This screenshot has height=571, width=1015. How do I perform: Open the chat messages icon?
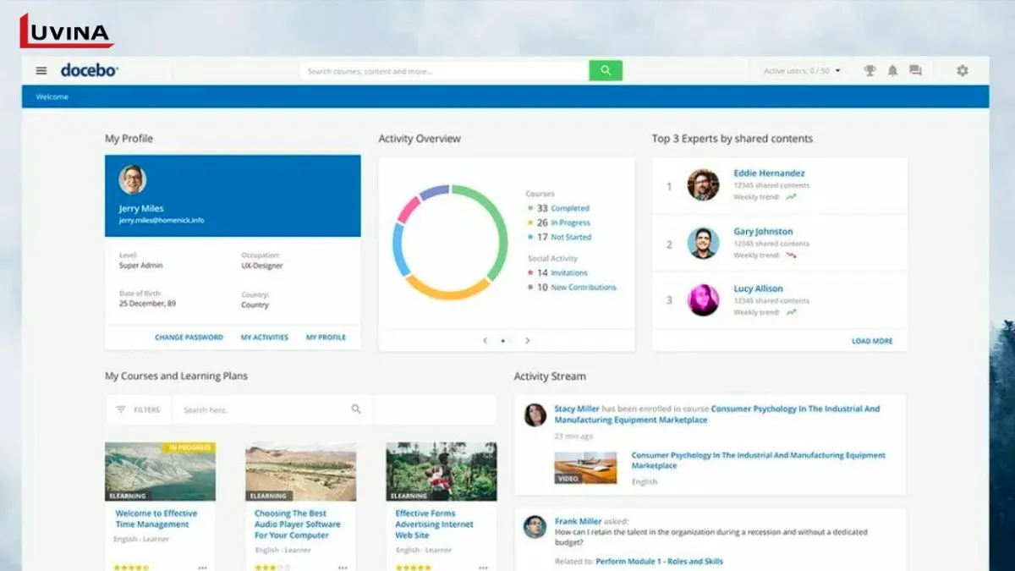915,71
